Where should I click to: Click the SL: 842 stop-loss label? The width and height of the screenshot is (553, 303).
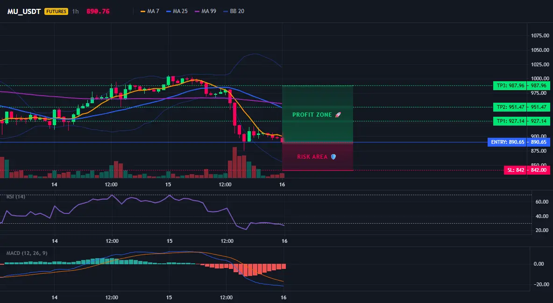(515, 170)
